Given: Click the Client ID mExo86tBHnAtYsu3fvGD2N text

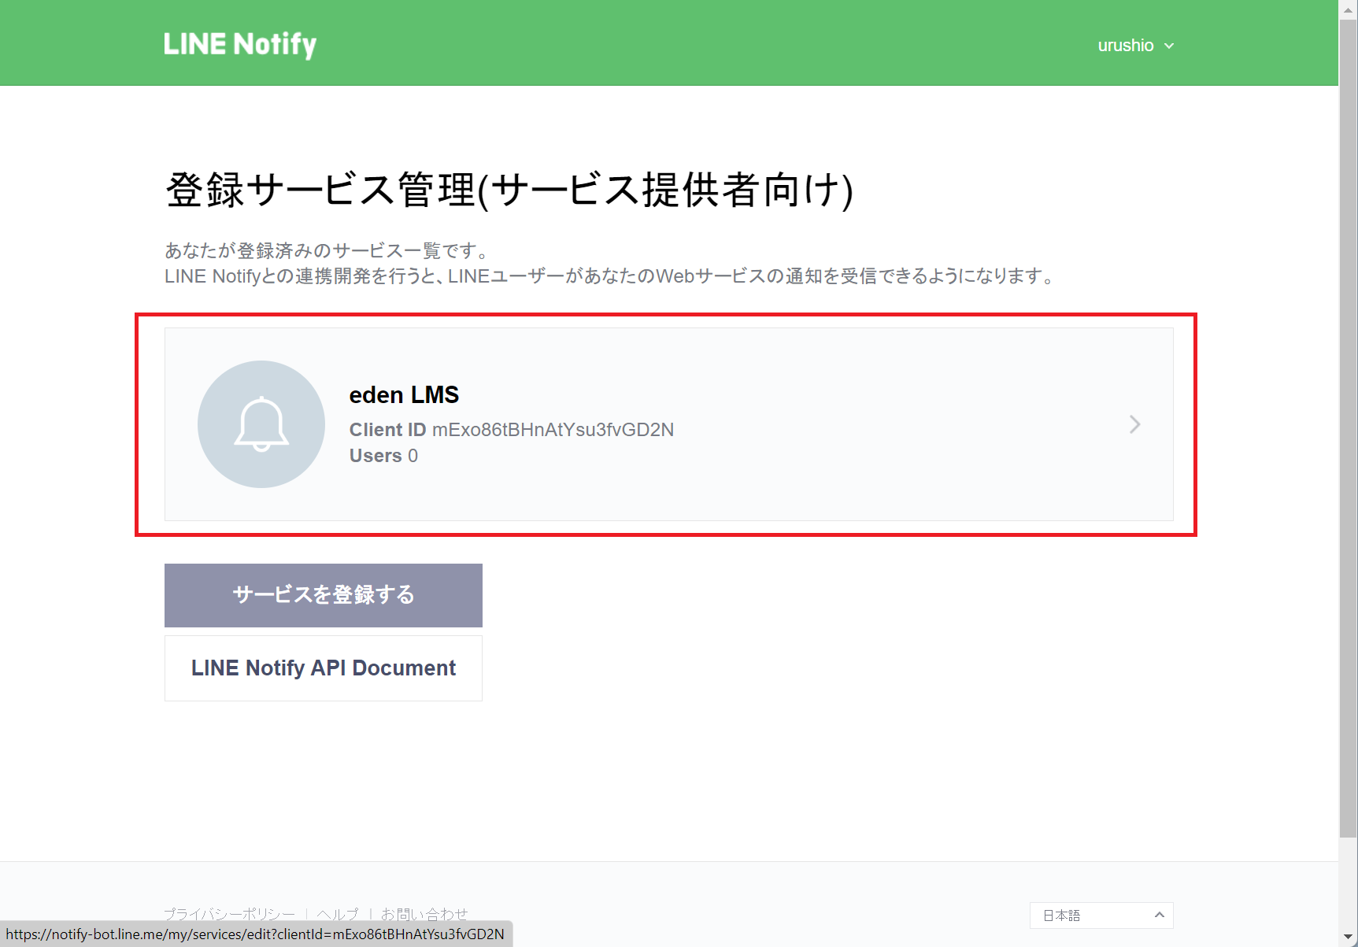Looking at the screenshot, I should [512, 430].
